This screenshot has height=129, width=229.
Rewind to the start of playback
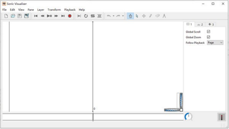pyautogui.click(x=36, y=16)
